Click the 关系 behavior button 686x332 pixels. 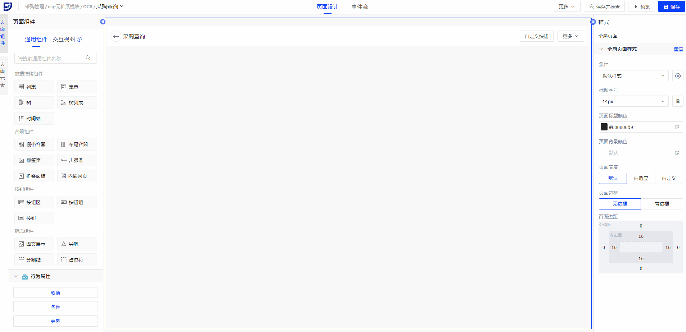click(x=55, y=321)
